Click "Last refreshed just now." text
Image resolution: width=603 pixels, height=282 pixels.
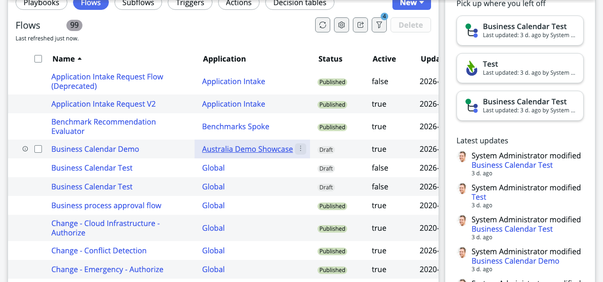(47, 39)
